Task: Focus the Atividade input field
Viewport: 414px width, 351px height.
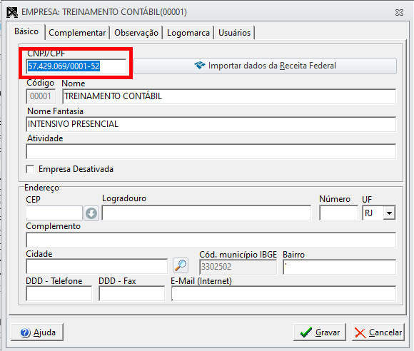Action: 211,151
